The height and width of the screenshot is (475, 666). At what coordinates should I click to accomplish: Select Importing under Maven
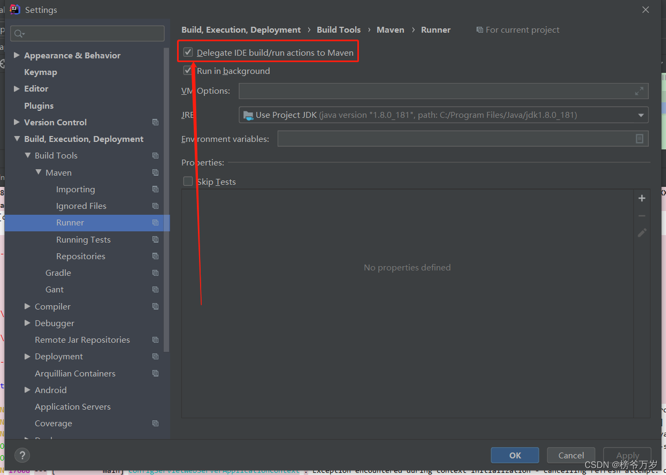(75, 189)
